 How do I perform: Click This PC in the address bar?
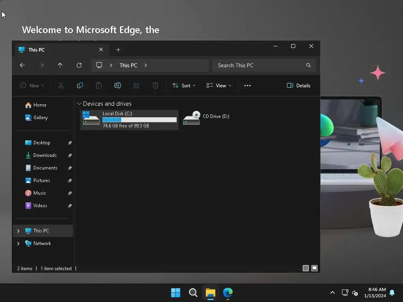click(128, 65)
